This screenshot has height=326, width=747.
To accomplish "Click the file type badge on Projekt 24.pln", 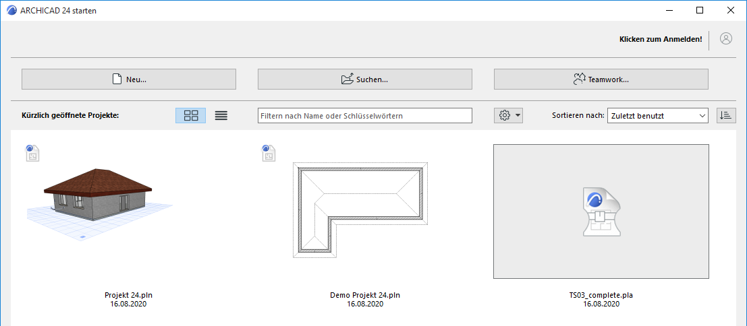I will 32,154.
